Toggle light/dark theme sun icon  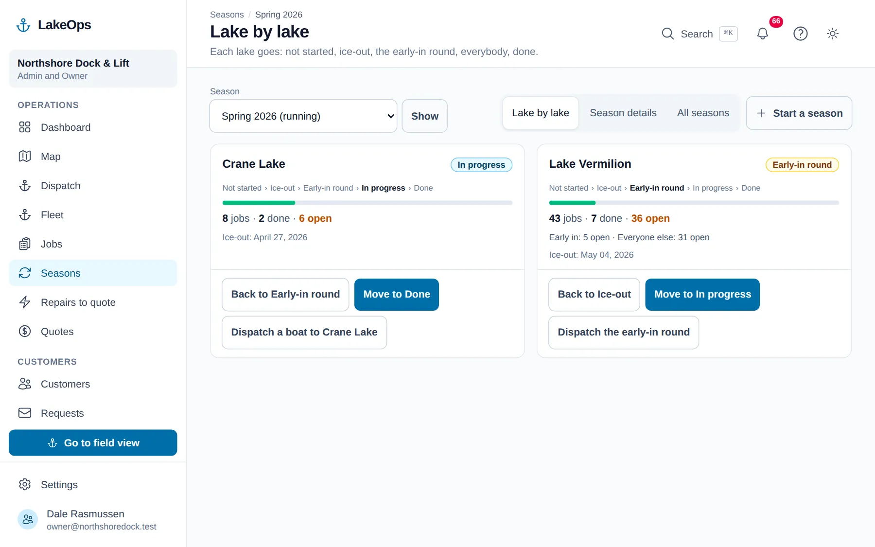[833, 34]
